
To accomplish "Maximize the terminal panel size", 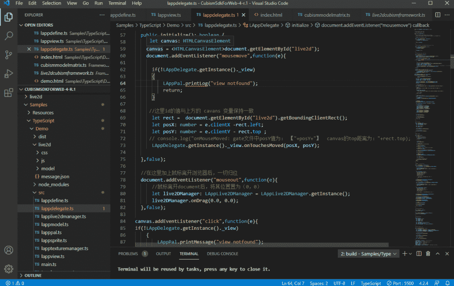I will click(x=438, y=254).
